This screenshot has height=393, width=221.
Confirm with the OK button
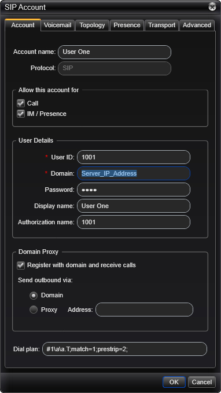click(x=174, y=382)
